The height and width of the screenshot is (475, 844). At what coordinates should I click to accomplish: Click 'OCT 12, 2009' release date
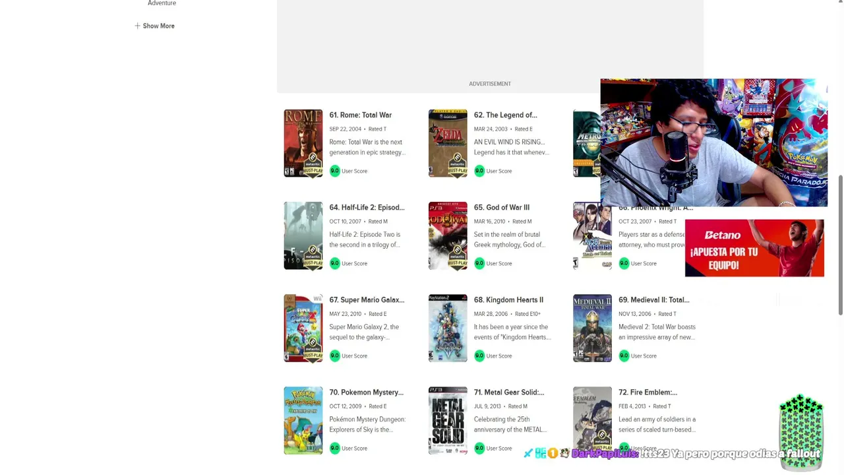point(345,406)
